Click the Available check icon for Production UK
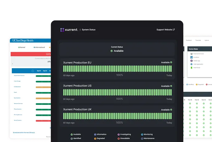Screen dimensions: 212x142 171,109
